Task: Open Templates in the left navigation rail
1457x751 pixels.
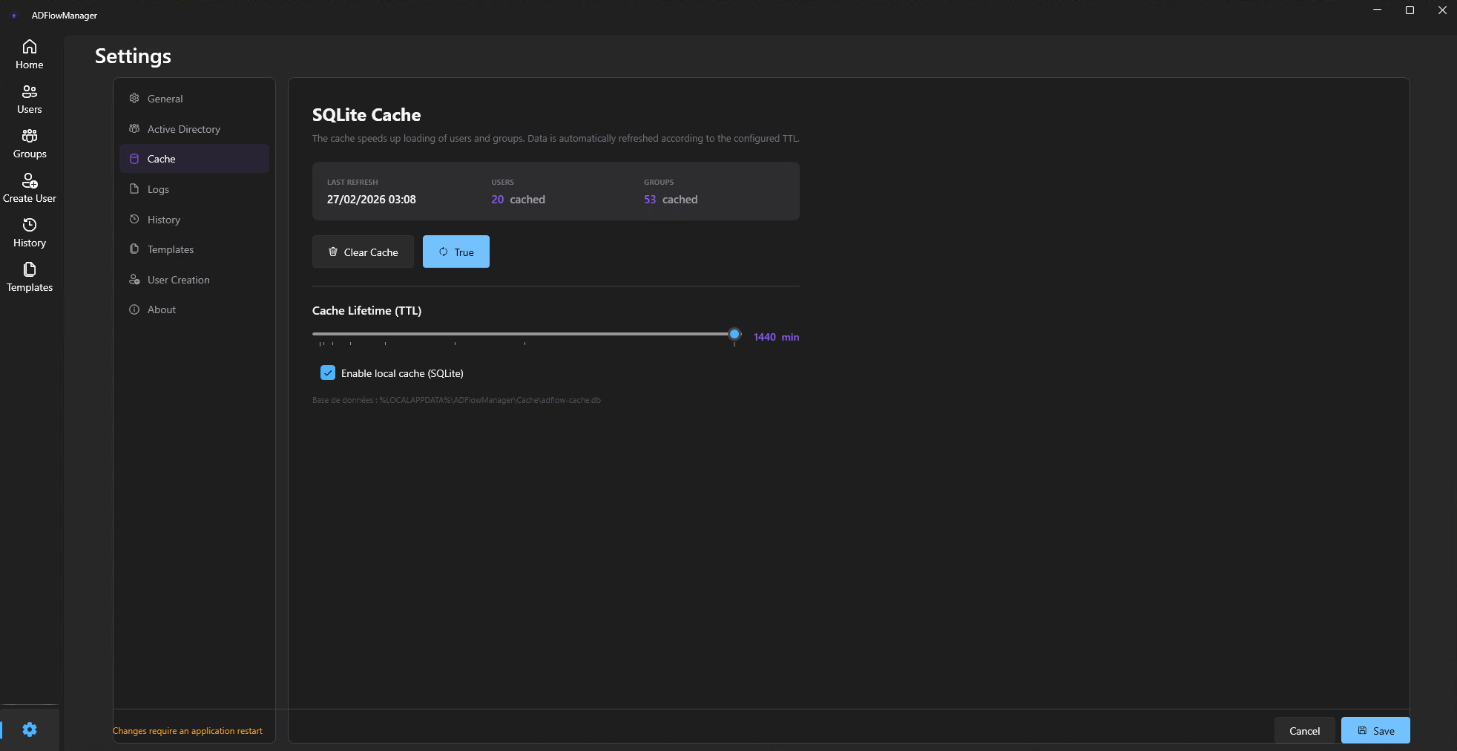Action: [x=30, y=277]
